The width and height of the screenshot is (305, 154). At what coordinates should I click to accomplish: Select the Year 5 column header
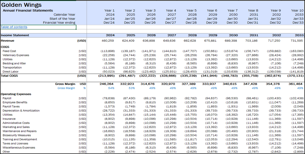pos(192,10)
